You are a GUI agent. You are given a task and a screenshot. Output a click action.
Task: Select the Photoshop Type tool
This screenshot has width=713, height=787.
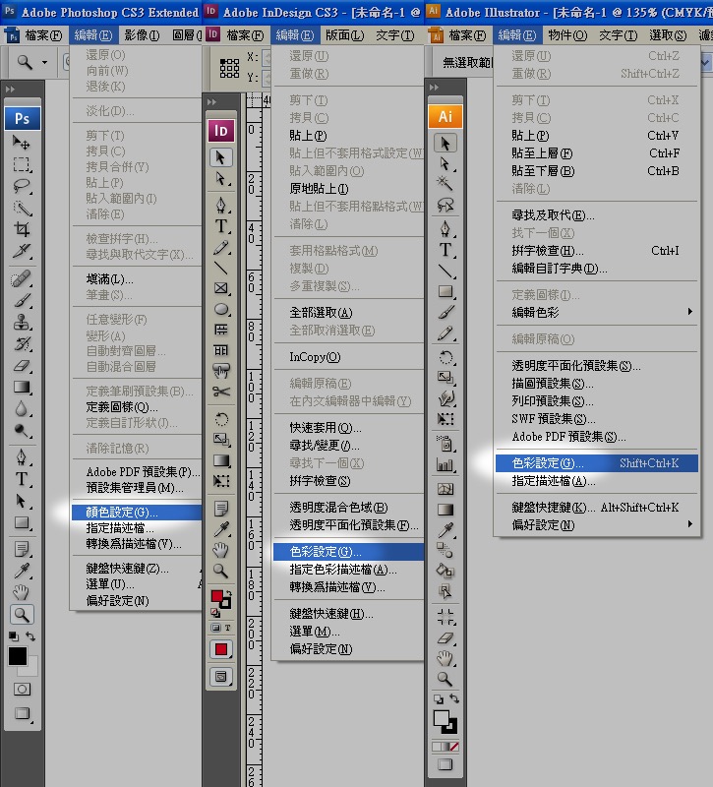point(22,479)
